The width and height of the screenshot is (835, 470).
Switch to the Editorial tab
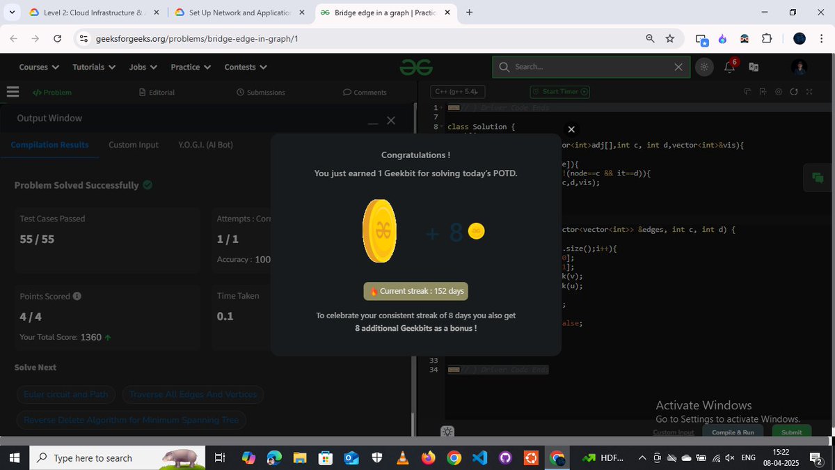click(x=157, y=92)
